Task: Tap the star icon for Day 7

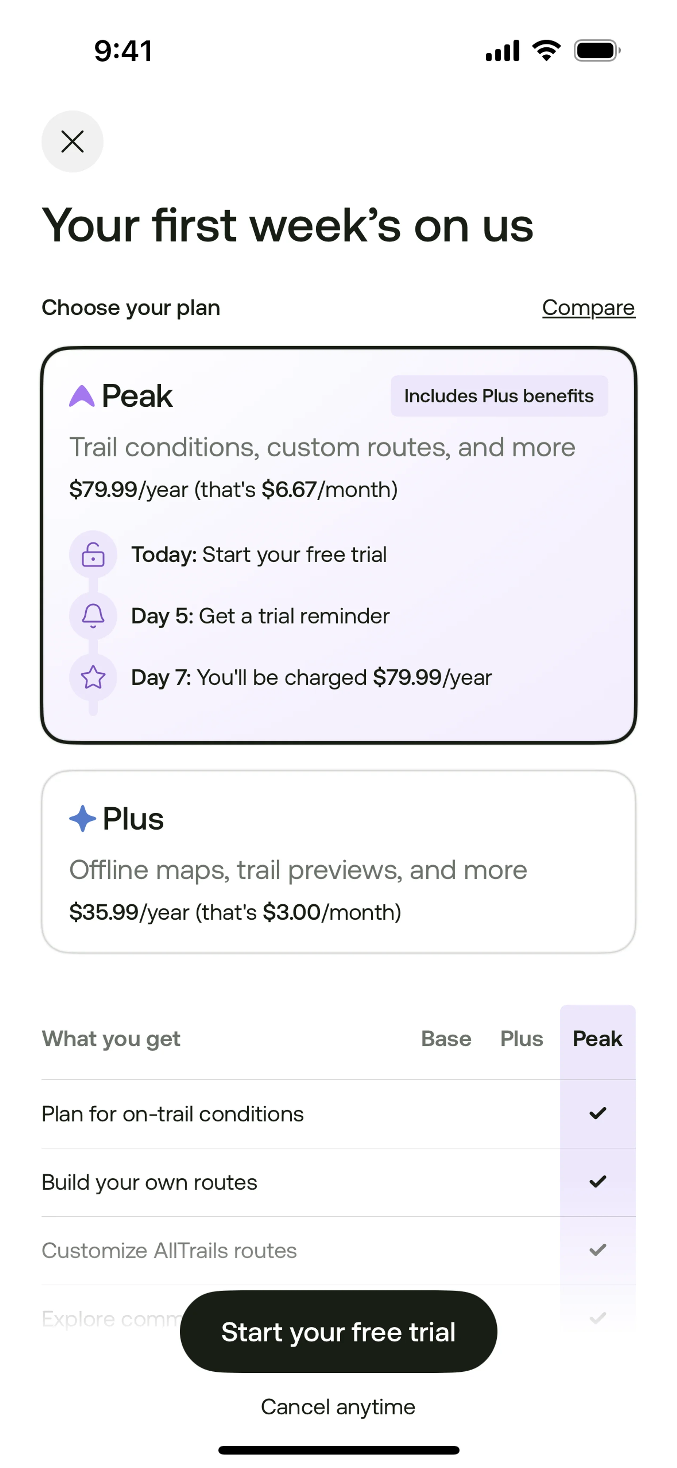Action: (x=93, y=678)
